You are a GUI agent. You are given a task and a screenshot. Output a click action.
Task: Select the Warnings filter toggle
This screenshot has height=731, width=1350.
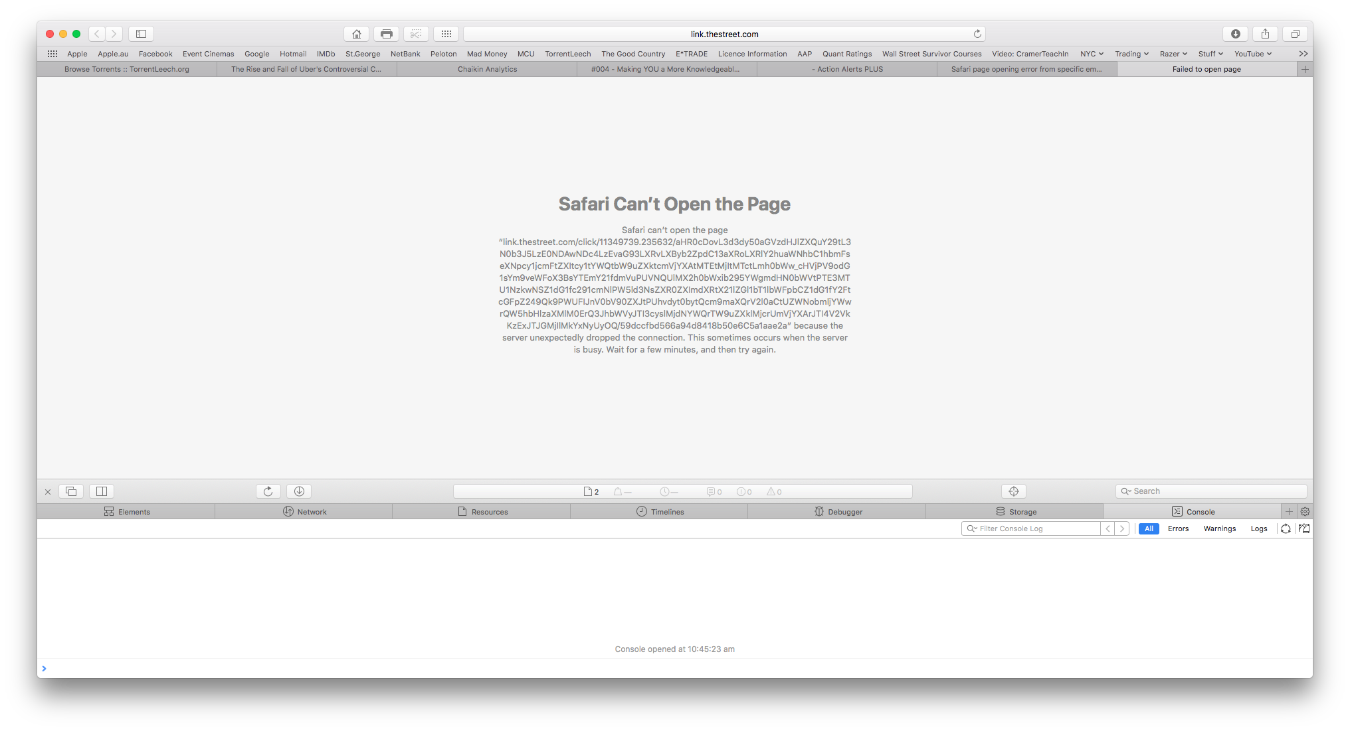pyautogui.click(x=1219, y=528)
